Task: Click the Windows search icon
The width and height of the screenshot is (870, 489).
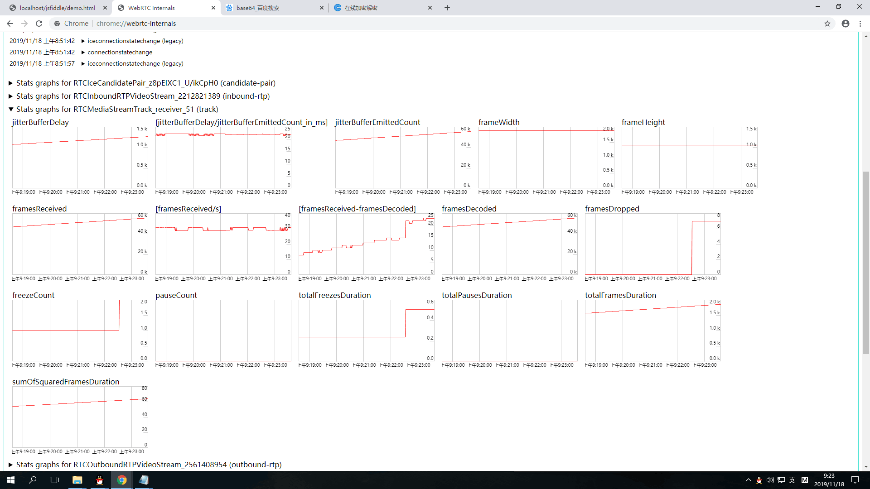Action: 32,479
